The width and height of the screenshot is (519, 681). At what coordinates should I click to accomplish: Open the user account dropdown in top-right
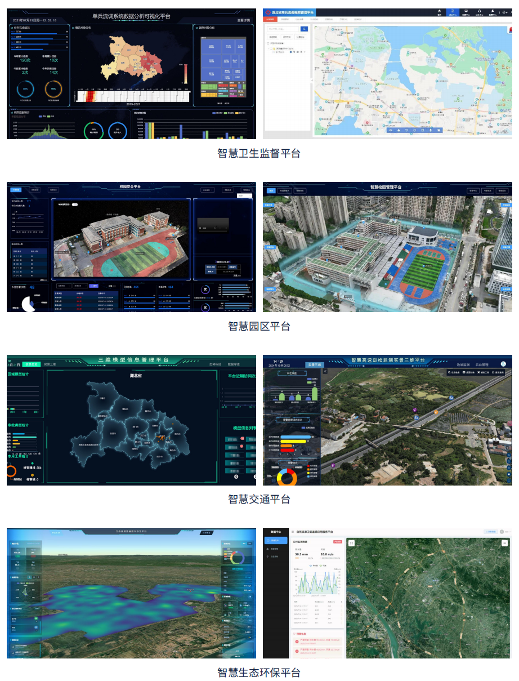[505, 12]
